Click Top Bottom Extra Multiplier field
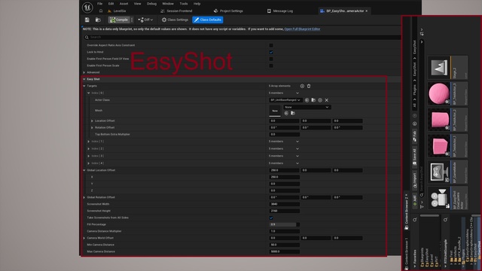482x271 pixels. pos(285,134)
